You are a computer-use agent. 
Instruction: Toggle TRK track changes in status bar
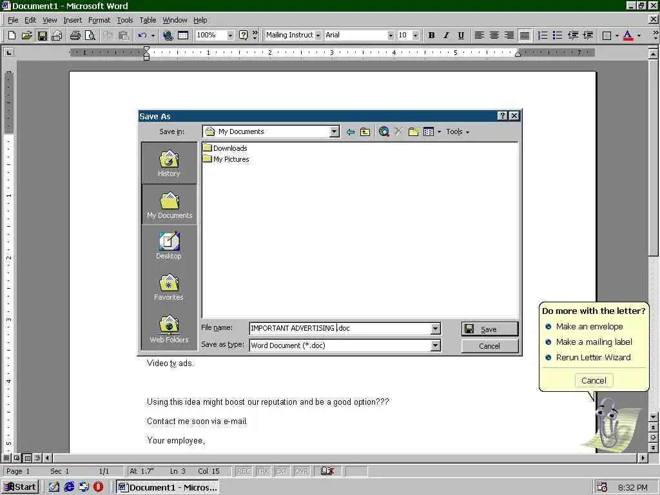(263, 471)
